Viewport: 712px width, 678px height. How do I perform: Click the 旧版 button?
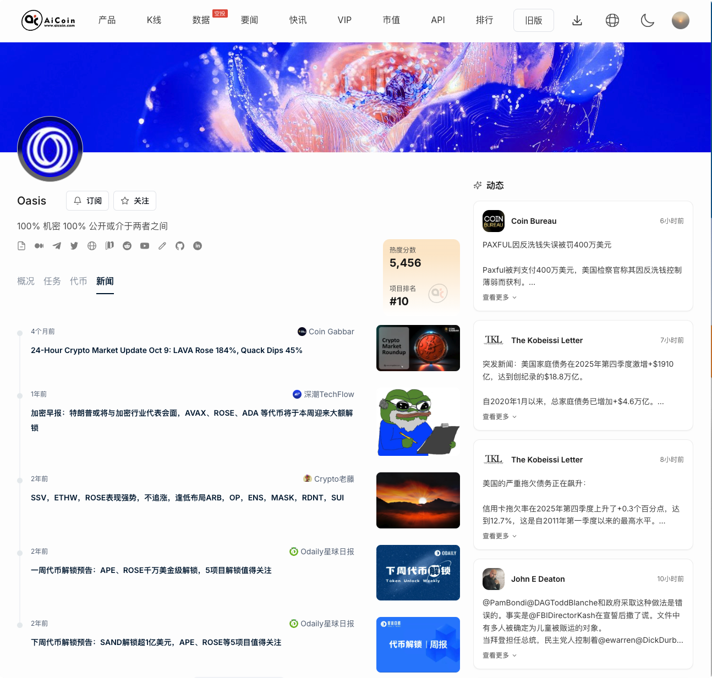pyautogui.click(x=533, y=20)
